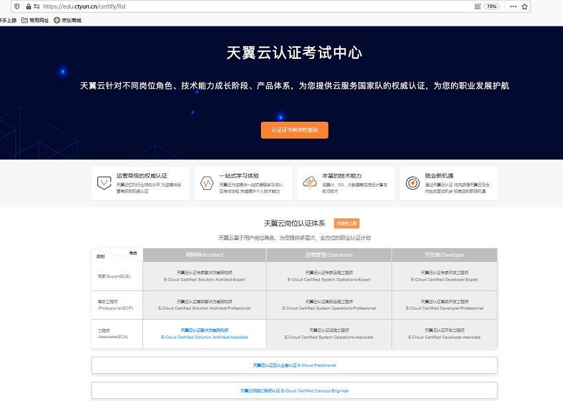
Task: Select the 开发者/Developer column header
Action: [x=444, y=255]
